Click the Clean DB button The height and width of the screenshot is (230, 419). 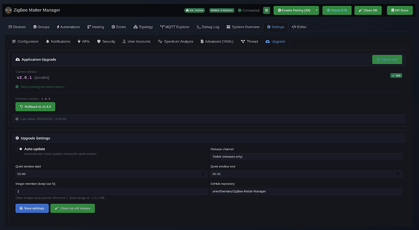[x=368, y=10]
